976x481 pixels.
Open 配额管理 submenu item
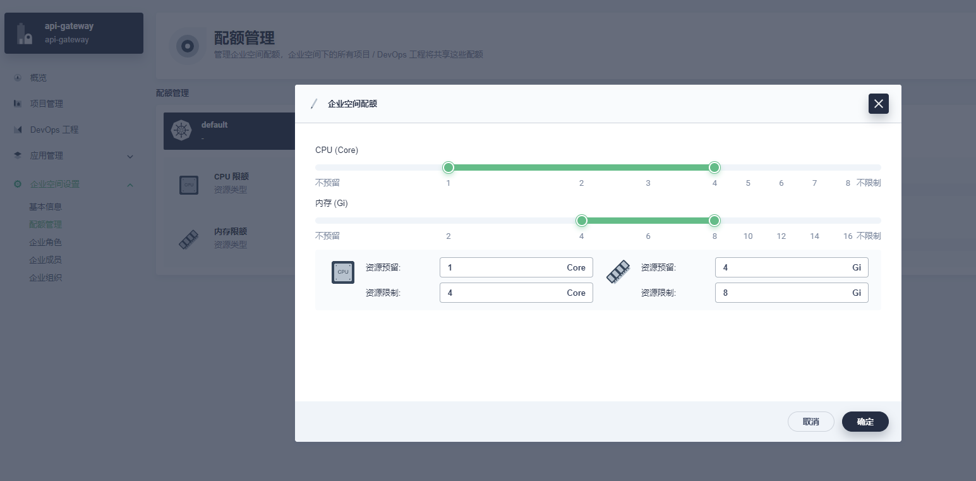pos(45,224)
